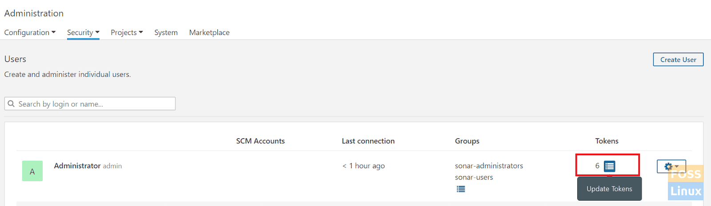Click the Tokens column header
Viewport: 711px width, 206px height.
[x=607, y=141]
